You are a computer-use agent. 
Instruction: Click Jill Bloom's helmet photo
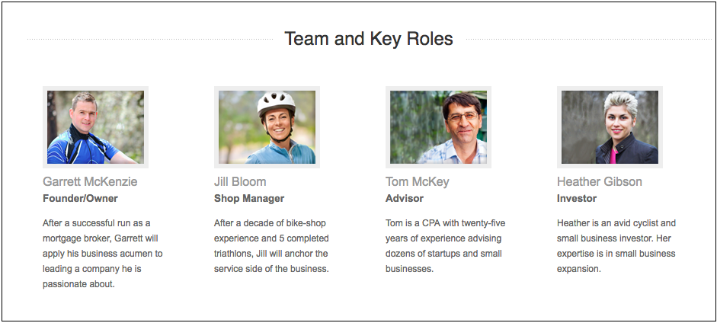[267, 127]
